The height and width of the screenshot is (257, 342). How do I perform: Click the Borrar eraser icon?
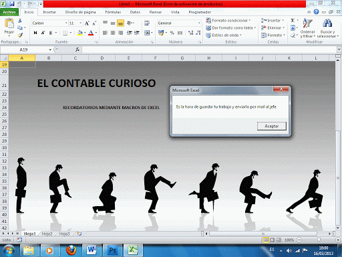click(x=293, y=35)
